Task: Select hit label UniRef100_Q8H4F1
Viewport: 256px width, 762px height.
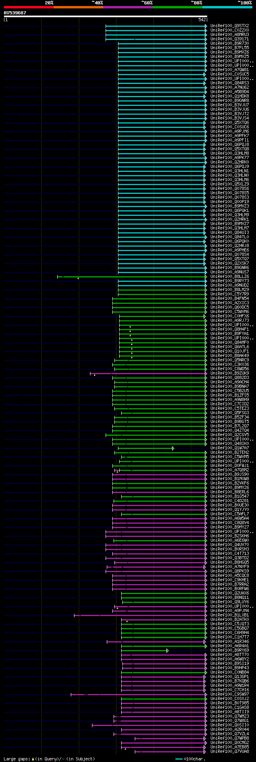Action: pyautogui.click(x=230, y=329)
